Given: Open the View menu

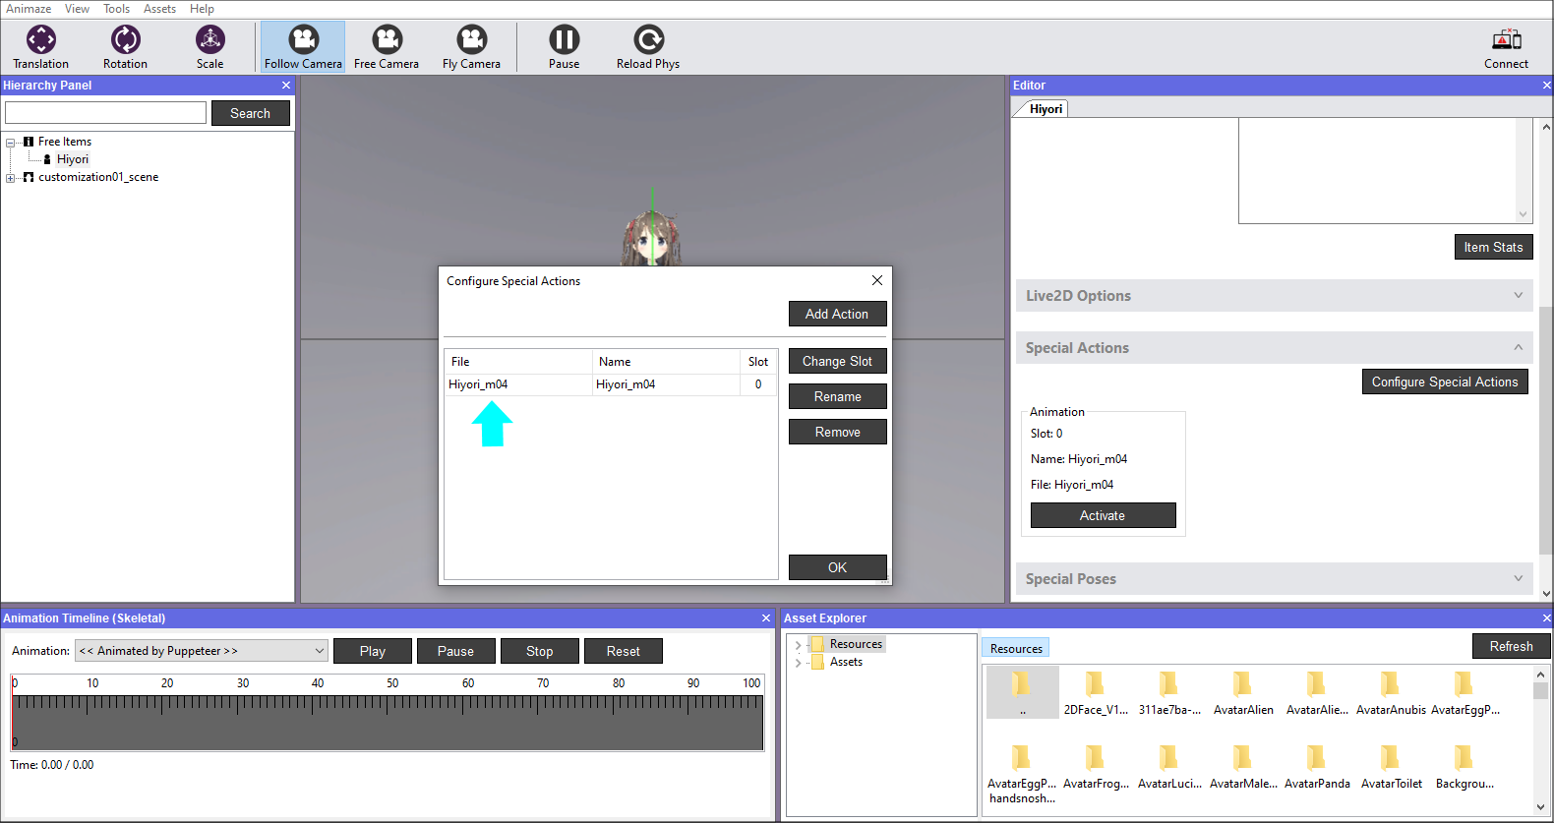Looking at the screenshot, I should 77,9.
